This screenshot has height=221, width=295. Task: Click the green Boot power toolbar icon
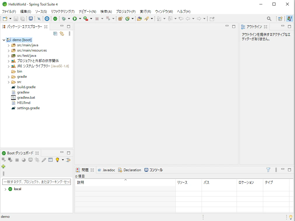(55, 19)
